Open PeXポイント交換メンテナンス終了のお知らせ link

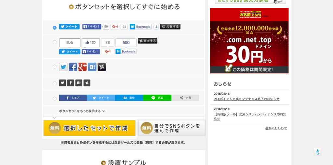click(x=246, y=99)
